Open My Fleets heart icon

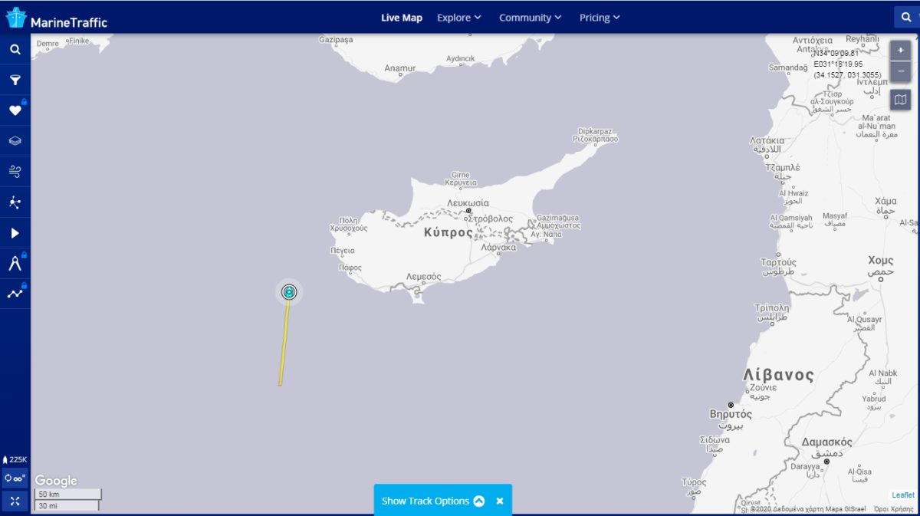(15, 110)
